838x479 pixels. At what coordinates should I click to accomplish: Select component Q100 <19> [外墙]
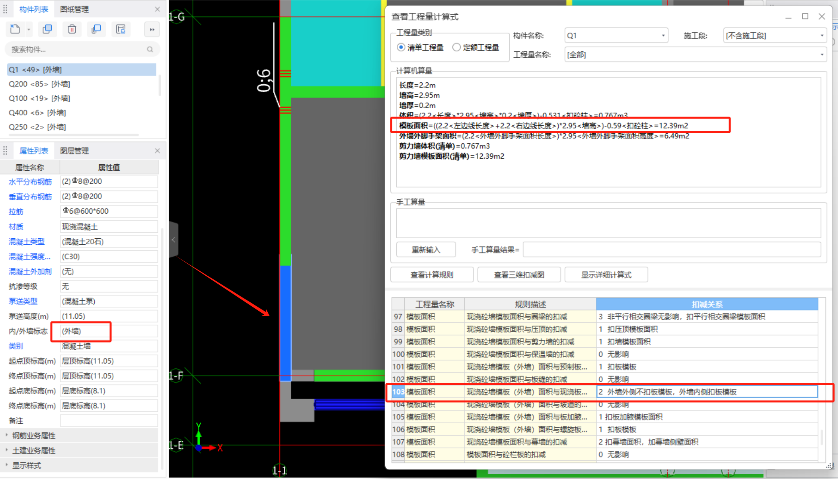click(x=82, y=98)
